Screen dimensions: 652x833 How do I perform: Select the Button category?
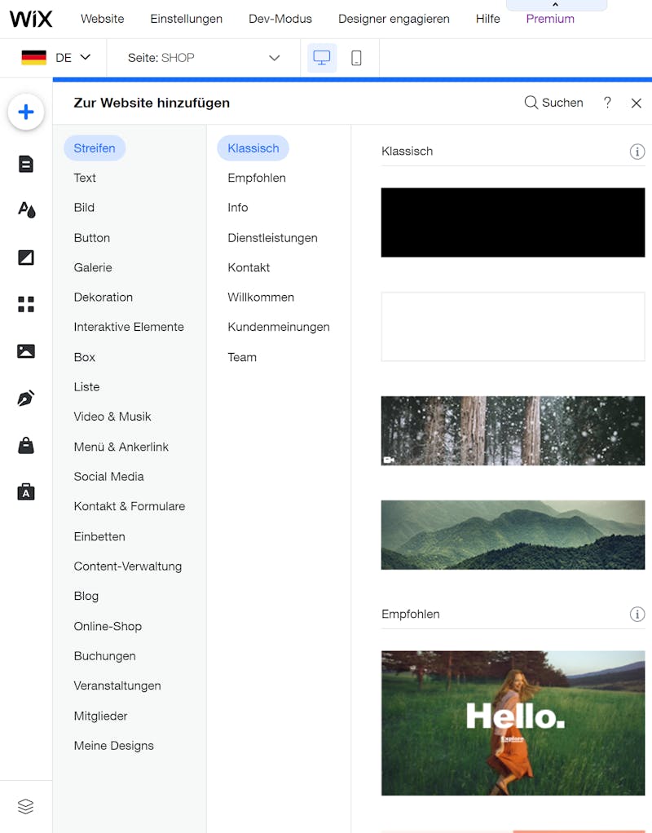pos(92,238)
